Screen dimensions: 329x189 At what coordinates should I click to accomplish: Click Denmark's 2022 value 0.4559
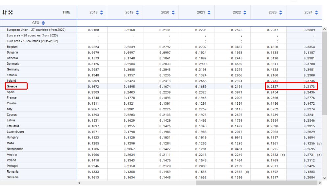[237, 64]
